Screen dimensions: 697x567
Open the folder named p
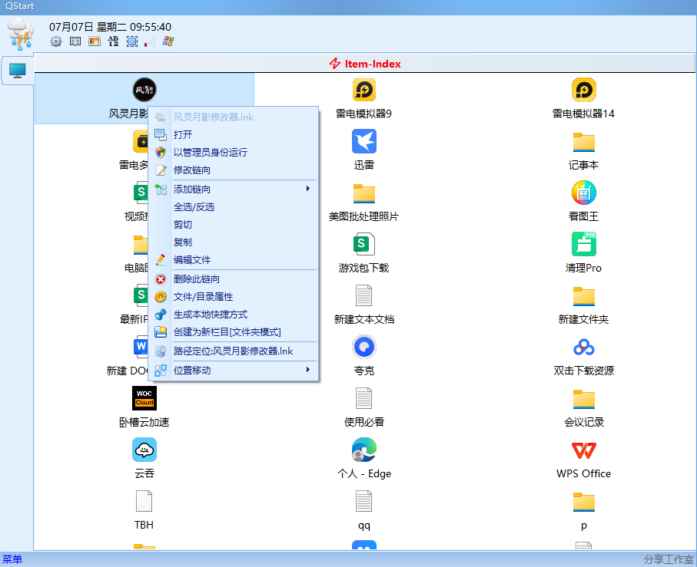point(583,502)
